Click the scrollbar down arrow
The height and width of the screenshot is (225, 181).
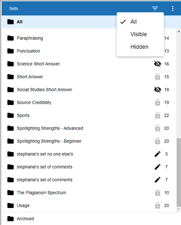(x=179, y=209)
